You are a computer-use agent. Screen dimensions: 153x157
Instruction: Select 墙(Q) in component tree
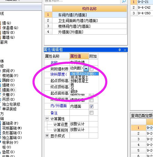click(7, 23)
